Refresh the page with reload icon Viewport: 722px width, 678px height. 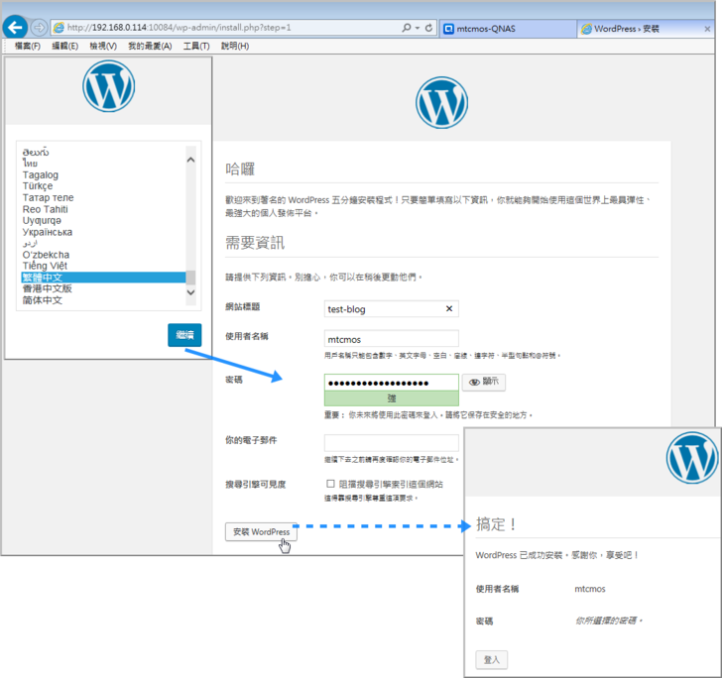pos(428,28)
